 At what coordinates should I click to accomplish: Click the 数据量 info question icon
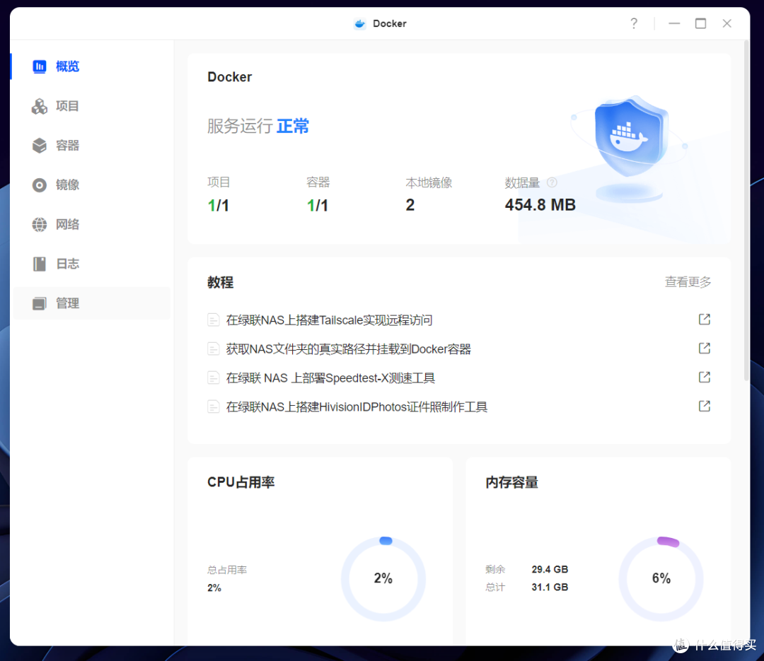point(552,182)
